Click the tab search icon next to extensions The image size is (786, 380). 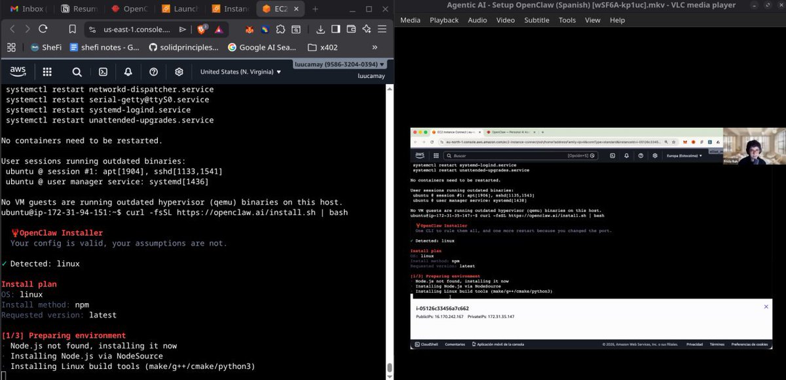click(297, 29)
